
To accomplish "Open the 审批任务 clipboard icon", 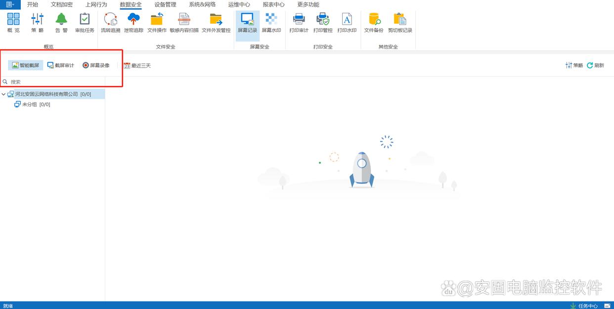I will pos(85,23).
